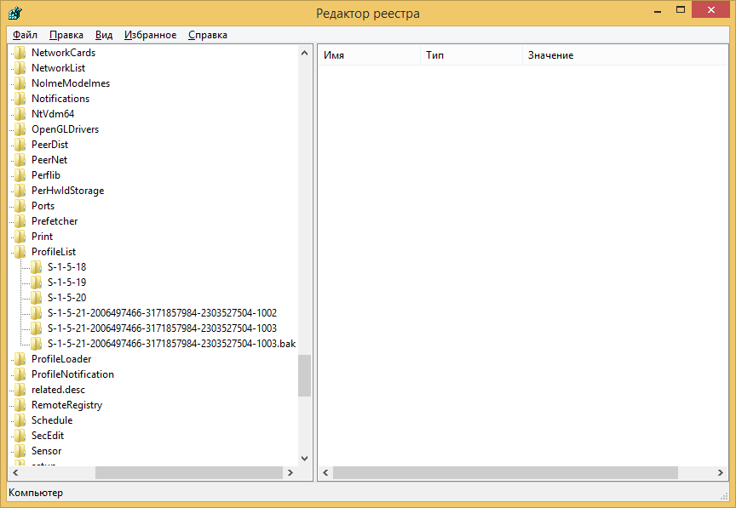This screenshot has width=736, height=508.
Task: Sort by the Имя column header
Action: point(368,55)
